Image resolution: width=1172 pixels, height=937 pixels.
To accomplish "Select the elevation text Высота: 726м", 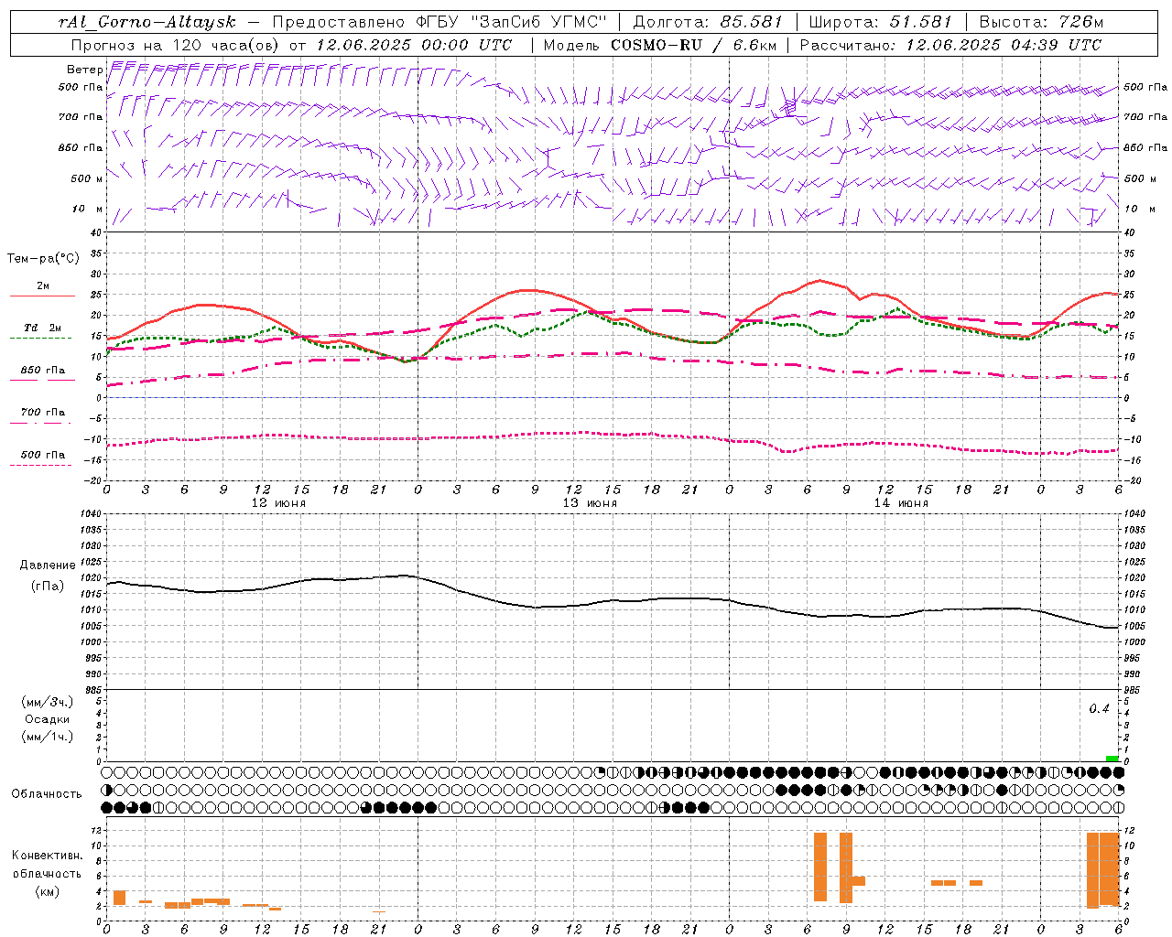I will pyautogui.click(x=1041, y=22).
